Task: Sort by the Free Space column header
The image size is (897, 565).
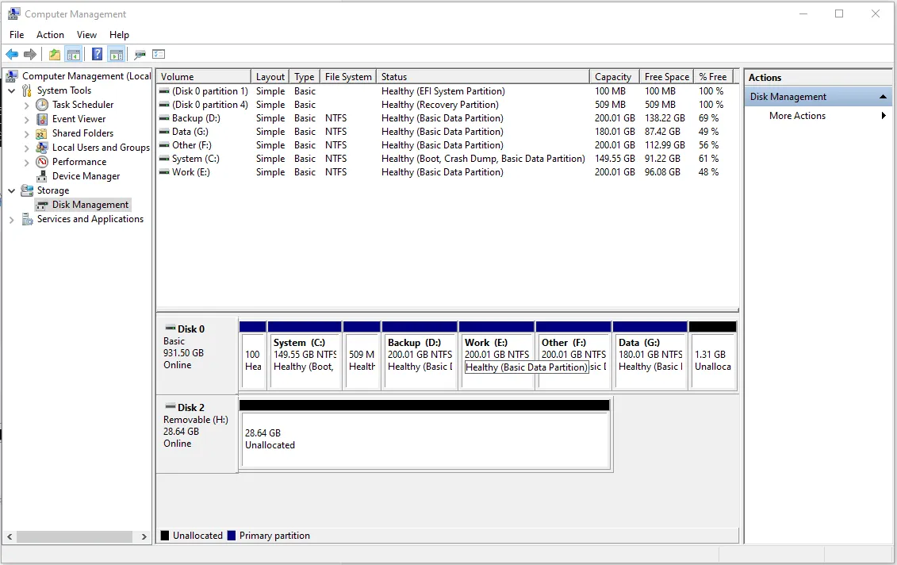Action: (x=666, y=77)
